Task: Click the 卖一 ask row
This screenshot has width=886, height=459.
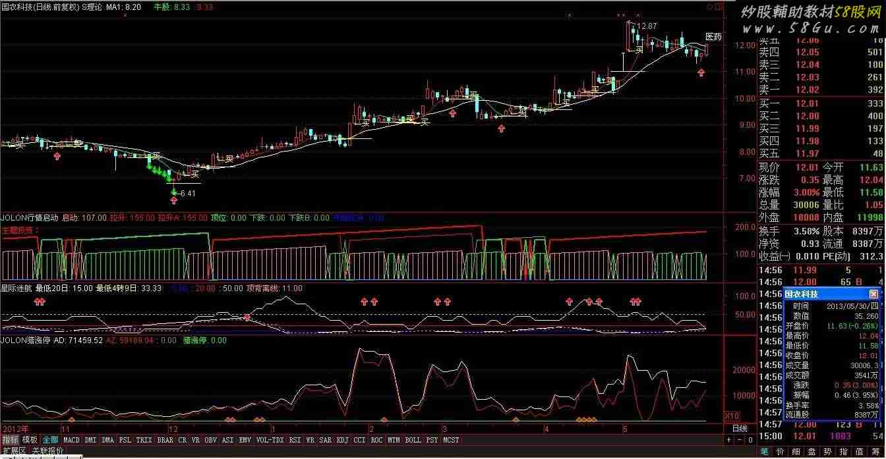Action: [x=821, y=90]
